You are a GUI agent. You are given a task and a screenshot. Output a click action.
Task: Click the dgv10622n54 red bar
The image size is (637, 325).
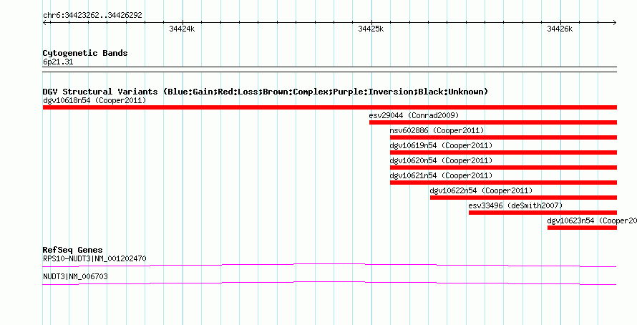coord(523,198)
